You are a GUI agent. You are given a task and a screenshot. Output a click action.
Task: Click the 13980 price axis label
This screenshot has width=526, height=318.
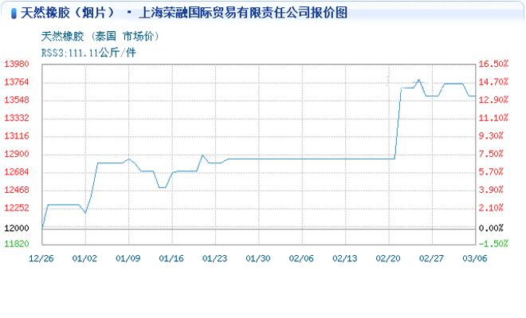coord(17,64)
